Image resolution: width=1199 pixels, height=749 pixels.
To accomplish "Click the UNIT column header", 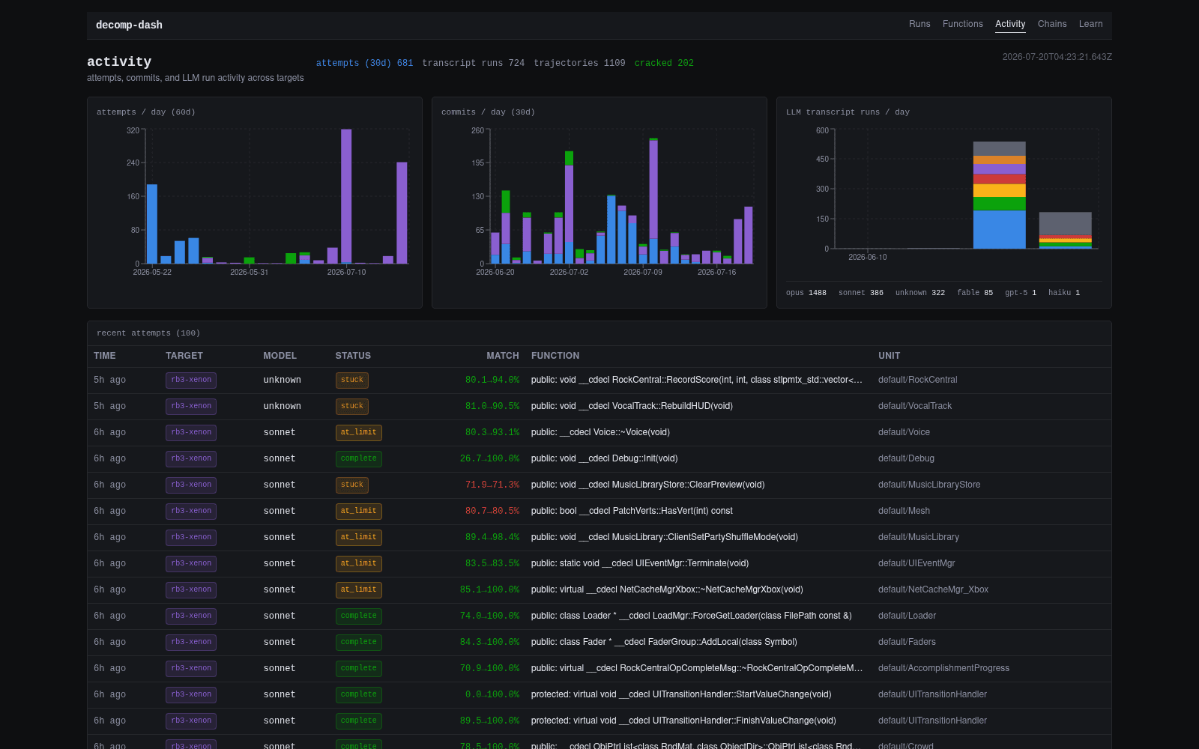I will [890, 356].
